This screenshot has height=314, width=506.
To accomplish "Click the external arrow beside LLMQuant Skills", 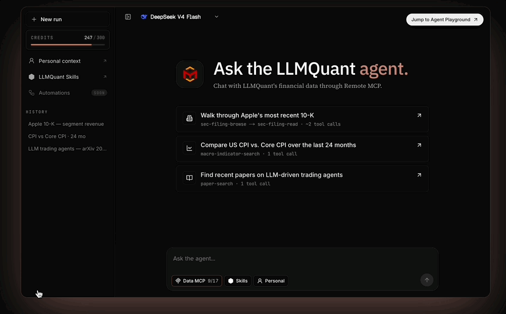I will [105, 77].
